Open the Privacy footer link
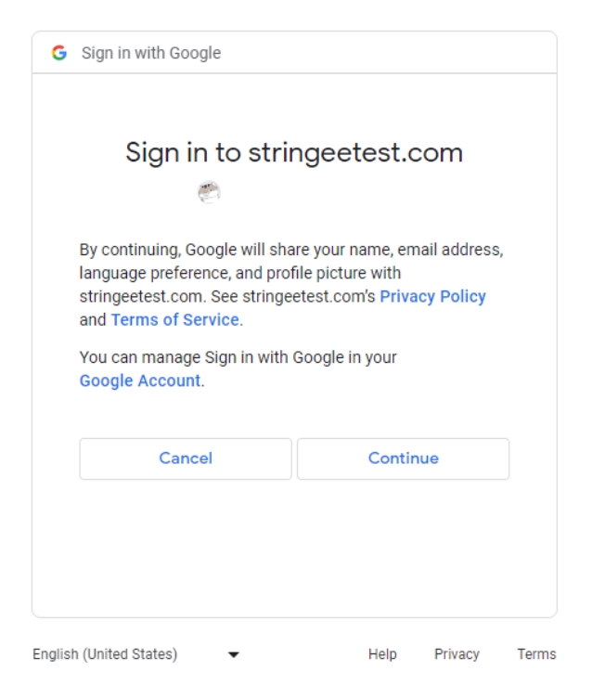 457,654
